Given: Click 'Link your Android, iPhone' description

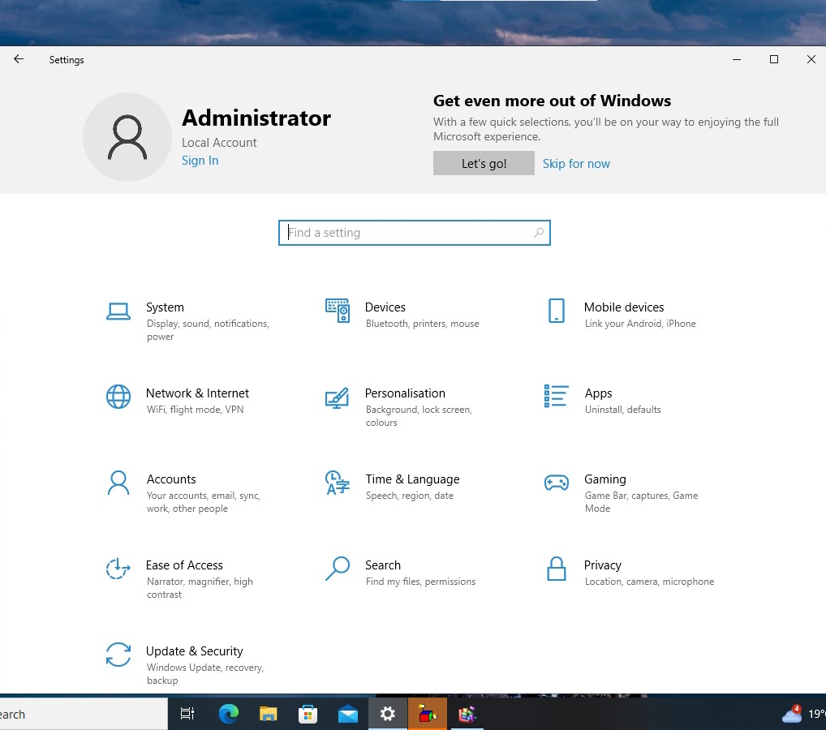Looking at the screenshot, I should (640, 324).
